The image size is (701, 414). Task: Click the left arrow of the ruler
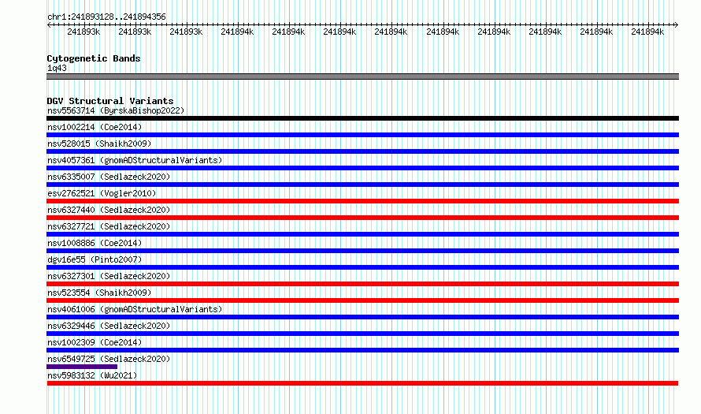(49, 24)
